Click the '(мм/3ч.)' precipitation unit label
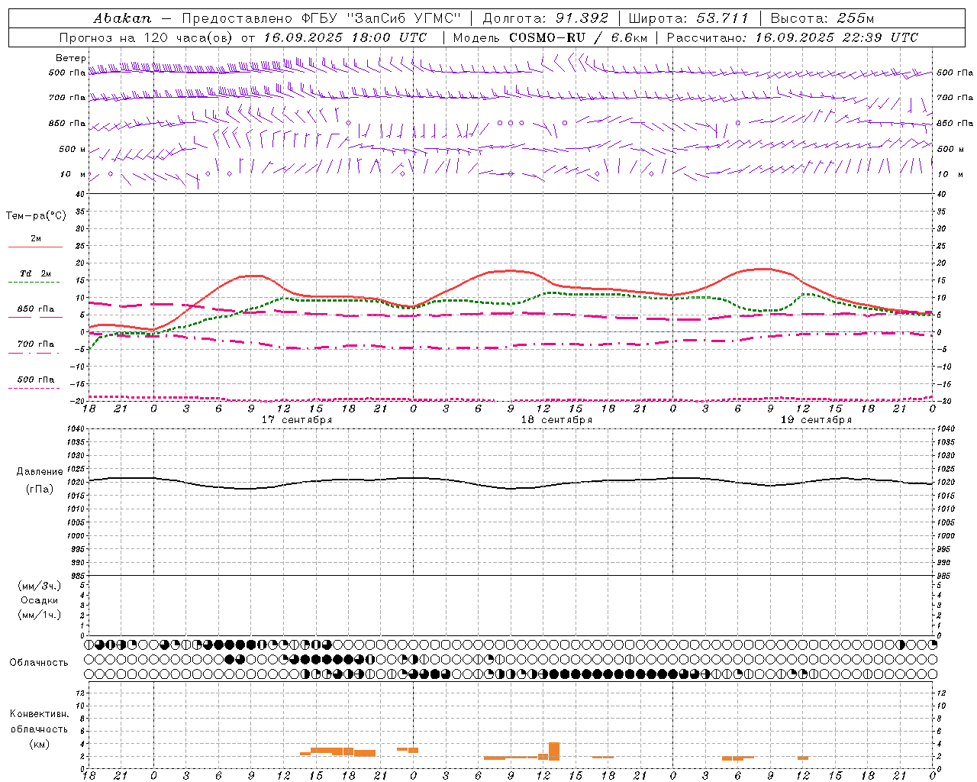The width and height of the screenshot is (977, 782). point(39,586)
